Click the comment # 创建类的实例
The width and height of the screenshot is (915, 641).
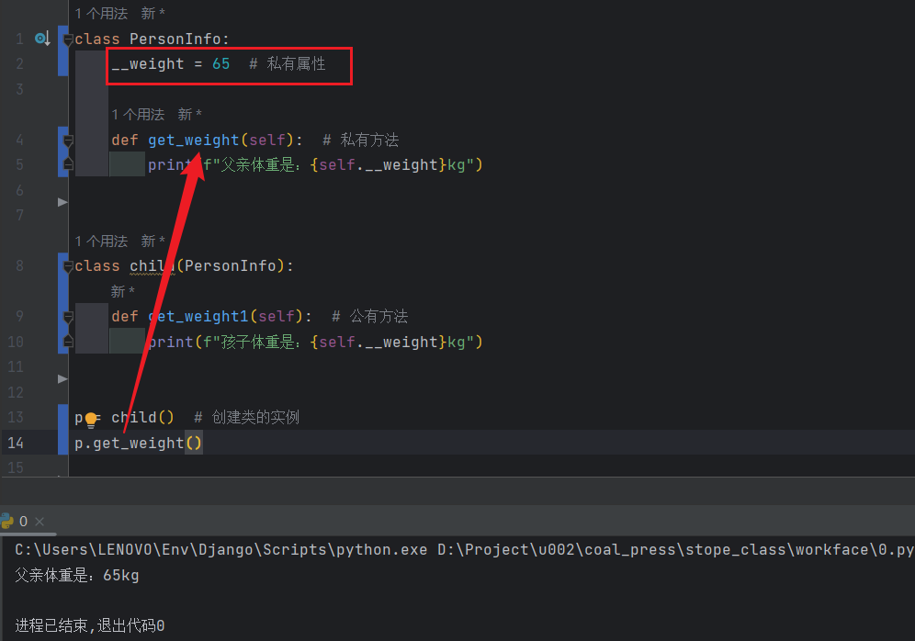[x=246, y=417]
